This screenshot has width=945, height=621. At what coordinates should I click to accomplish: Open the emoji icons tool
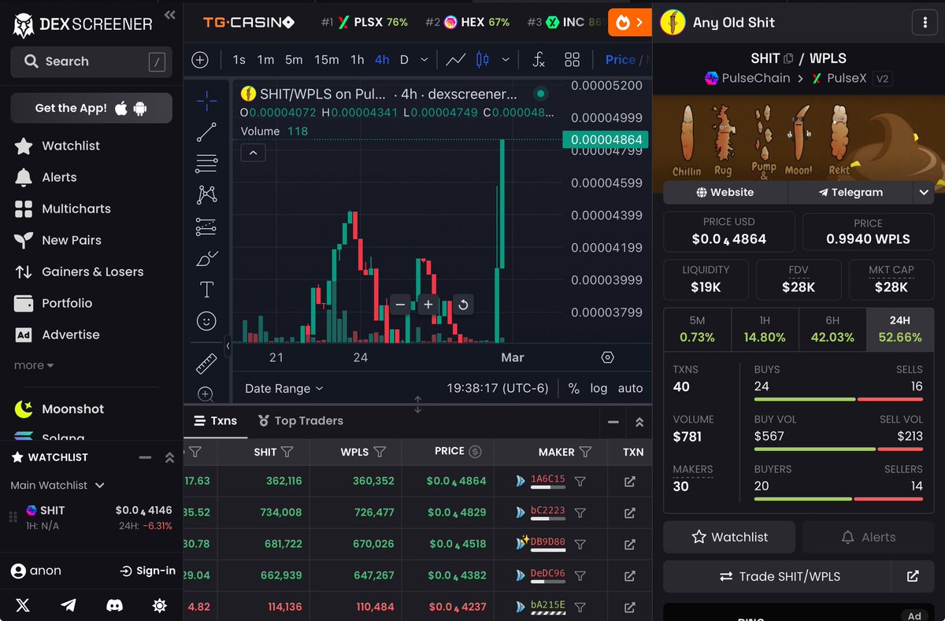[206, 321]
